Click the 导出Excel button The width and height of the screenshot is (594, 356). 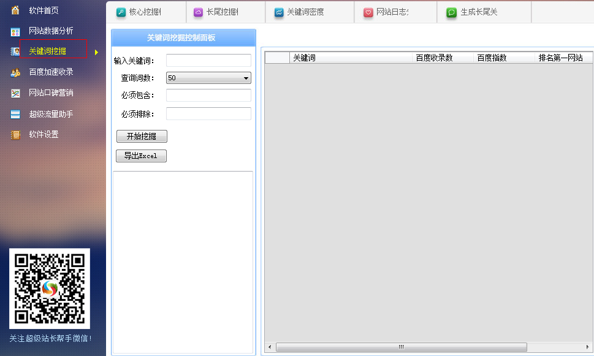(x=142, y=156)
